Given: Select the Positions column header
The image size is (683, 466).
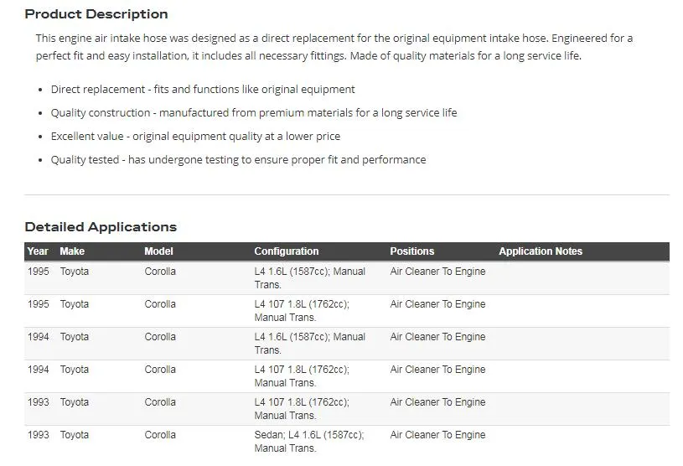Looking at the screenshot, I should pos(411,251).
